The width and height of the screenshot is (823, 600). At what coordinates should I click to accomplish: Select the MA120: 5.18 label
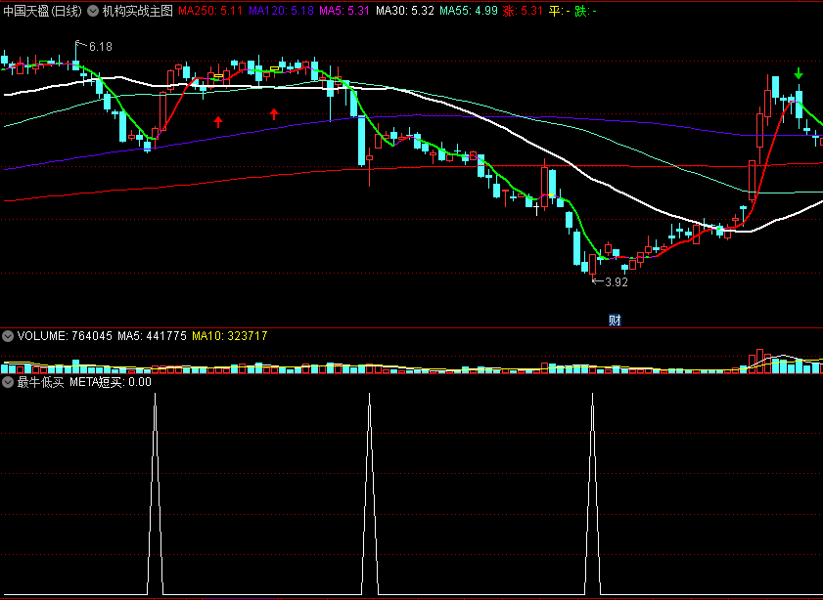click(281, 11)
